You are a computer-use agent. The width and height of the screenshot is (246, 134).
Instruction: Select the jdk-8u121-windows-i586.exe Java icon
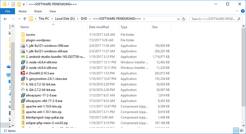click(23, 46)
